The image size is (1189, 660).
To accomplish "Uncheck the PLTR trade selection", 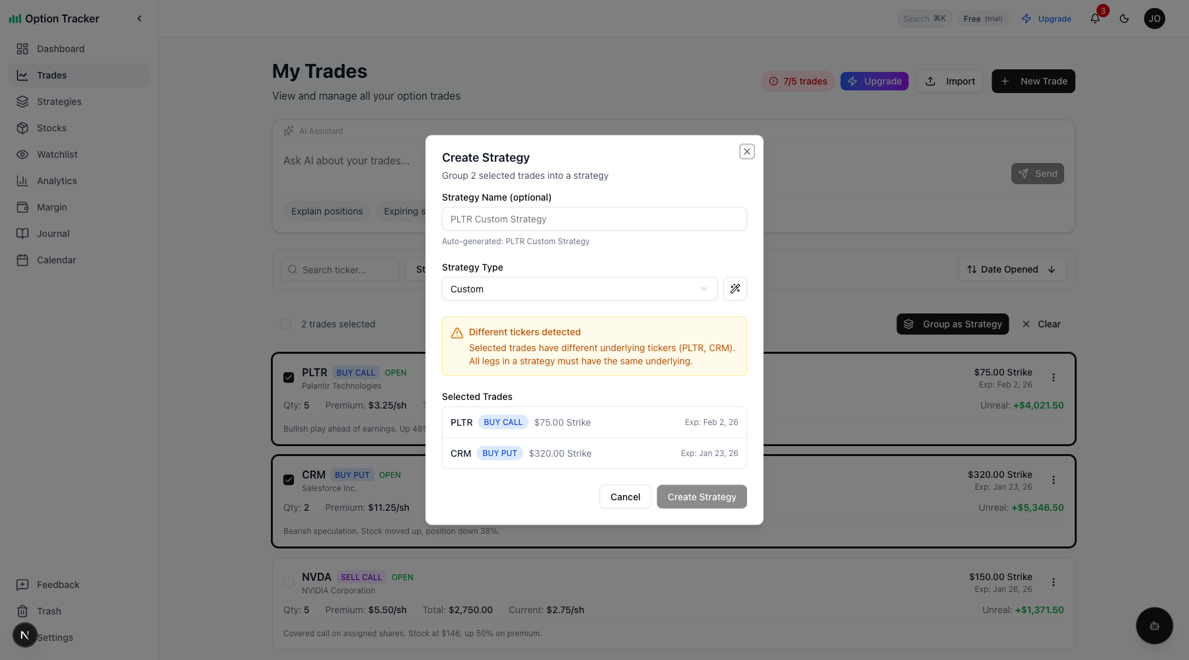I will 289,378.
